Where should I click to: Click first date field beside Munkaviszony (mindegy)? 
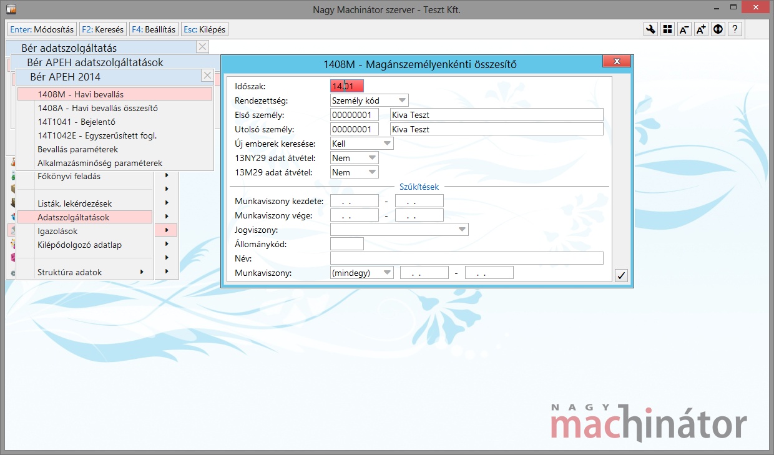424,273
